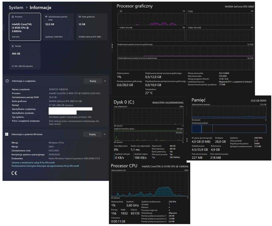Click the Dysk 0 Czas aktywności graph
272x226 pixels.
pyautogui.click(x=149, y=116)
